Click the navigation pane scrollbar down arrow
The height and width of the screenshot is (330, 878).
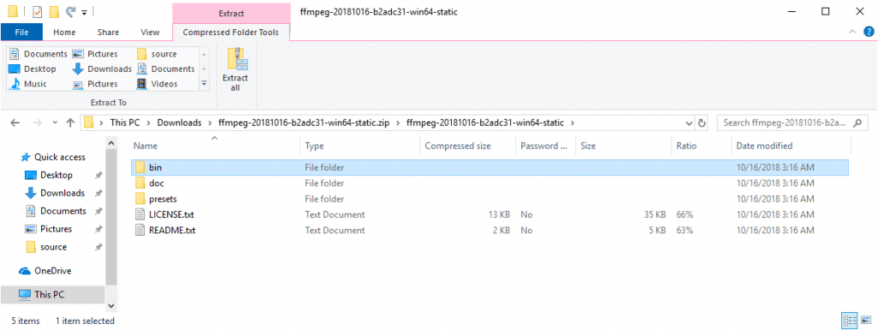tap(111, 306)
